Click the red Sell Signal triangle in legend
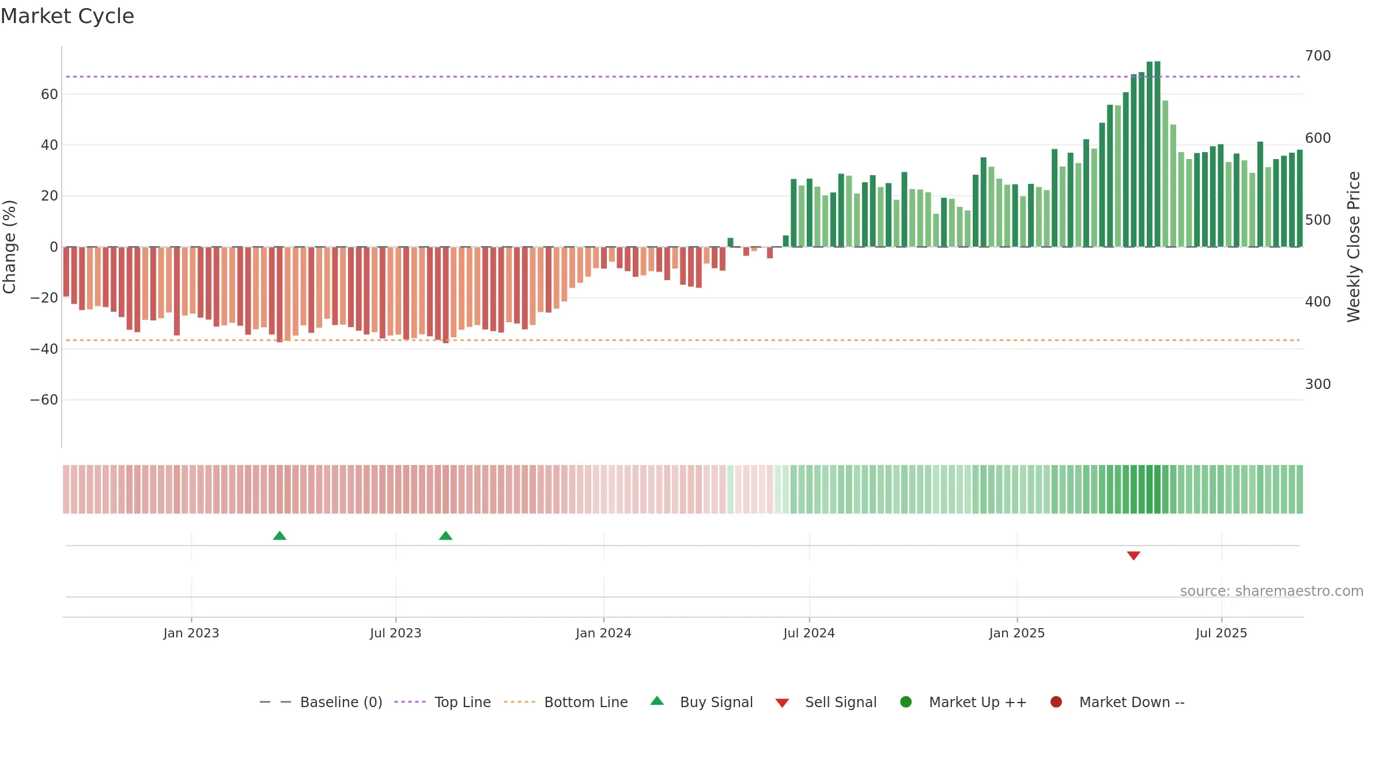 coord(782,703)
